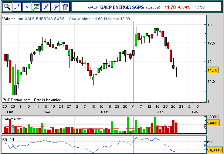This screenshot has width=224, height=154.
Task: Click the Valores label
Action: [9, 19]
